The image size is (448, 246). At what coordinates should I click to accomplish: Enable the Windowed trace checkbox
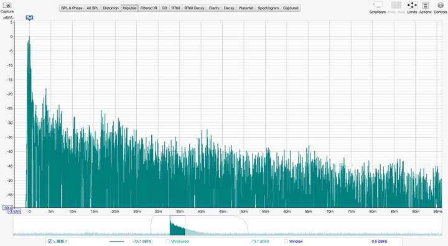click(168, 242)
